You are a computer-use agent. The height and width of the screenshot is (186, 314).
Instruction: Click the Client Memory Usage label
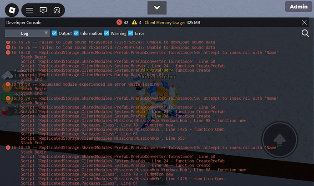click(165, 23)
